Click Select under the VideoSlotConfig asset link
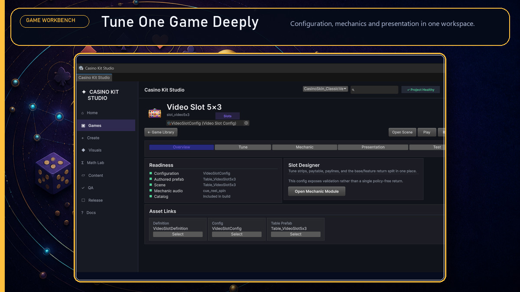The image size is (520, 292). tap(237, 234)
